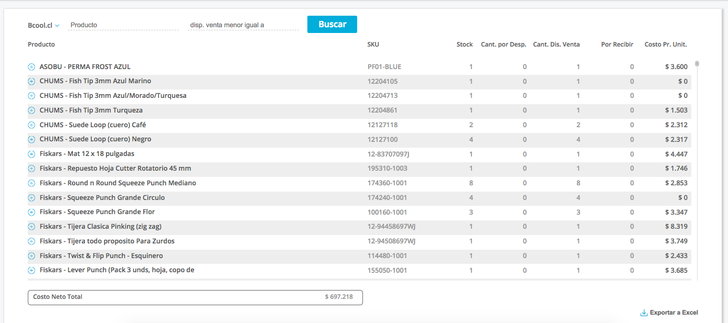Click the total value $ 697.218
This screenshot has width=728, height=323.
point(339,297)
